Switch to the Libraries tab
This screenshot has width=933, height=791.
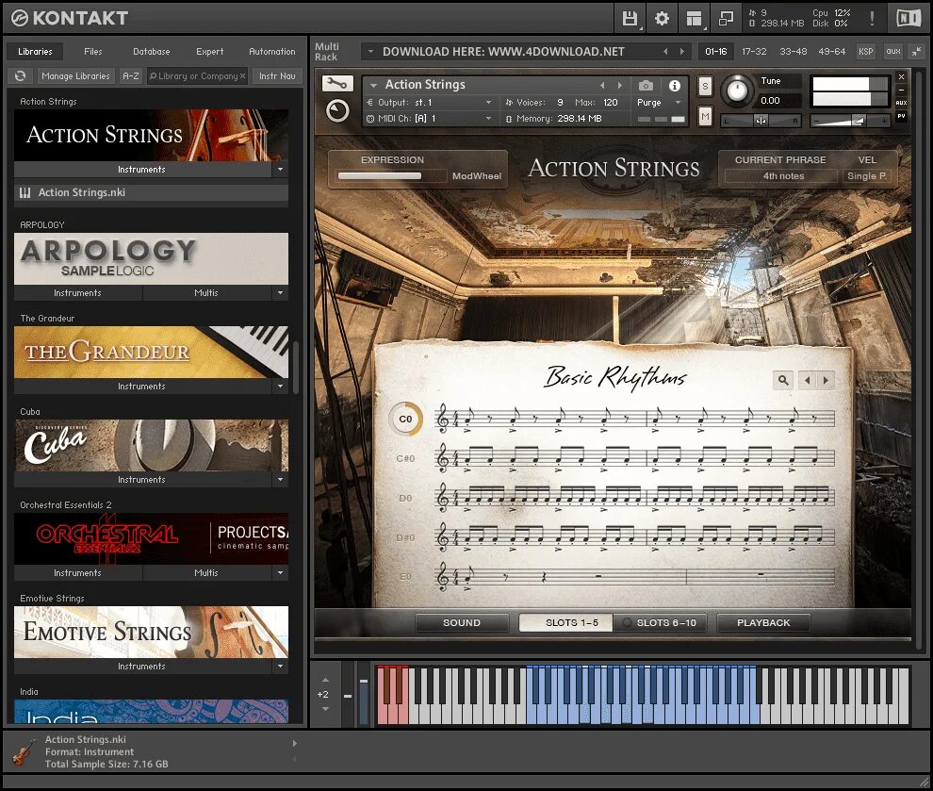point(35,52)
